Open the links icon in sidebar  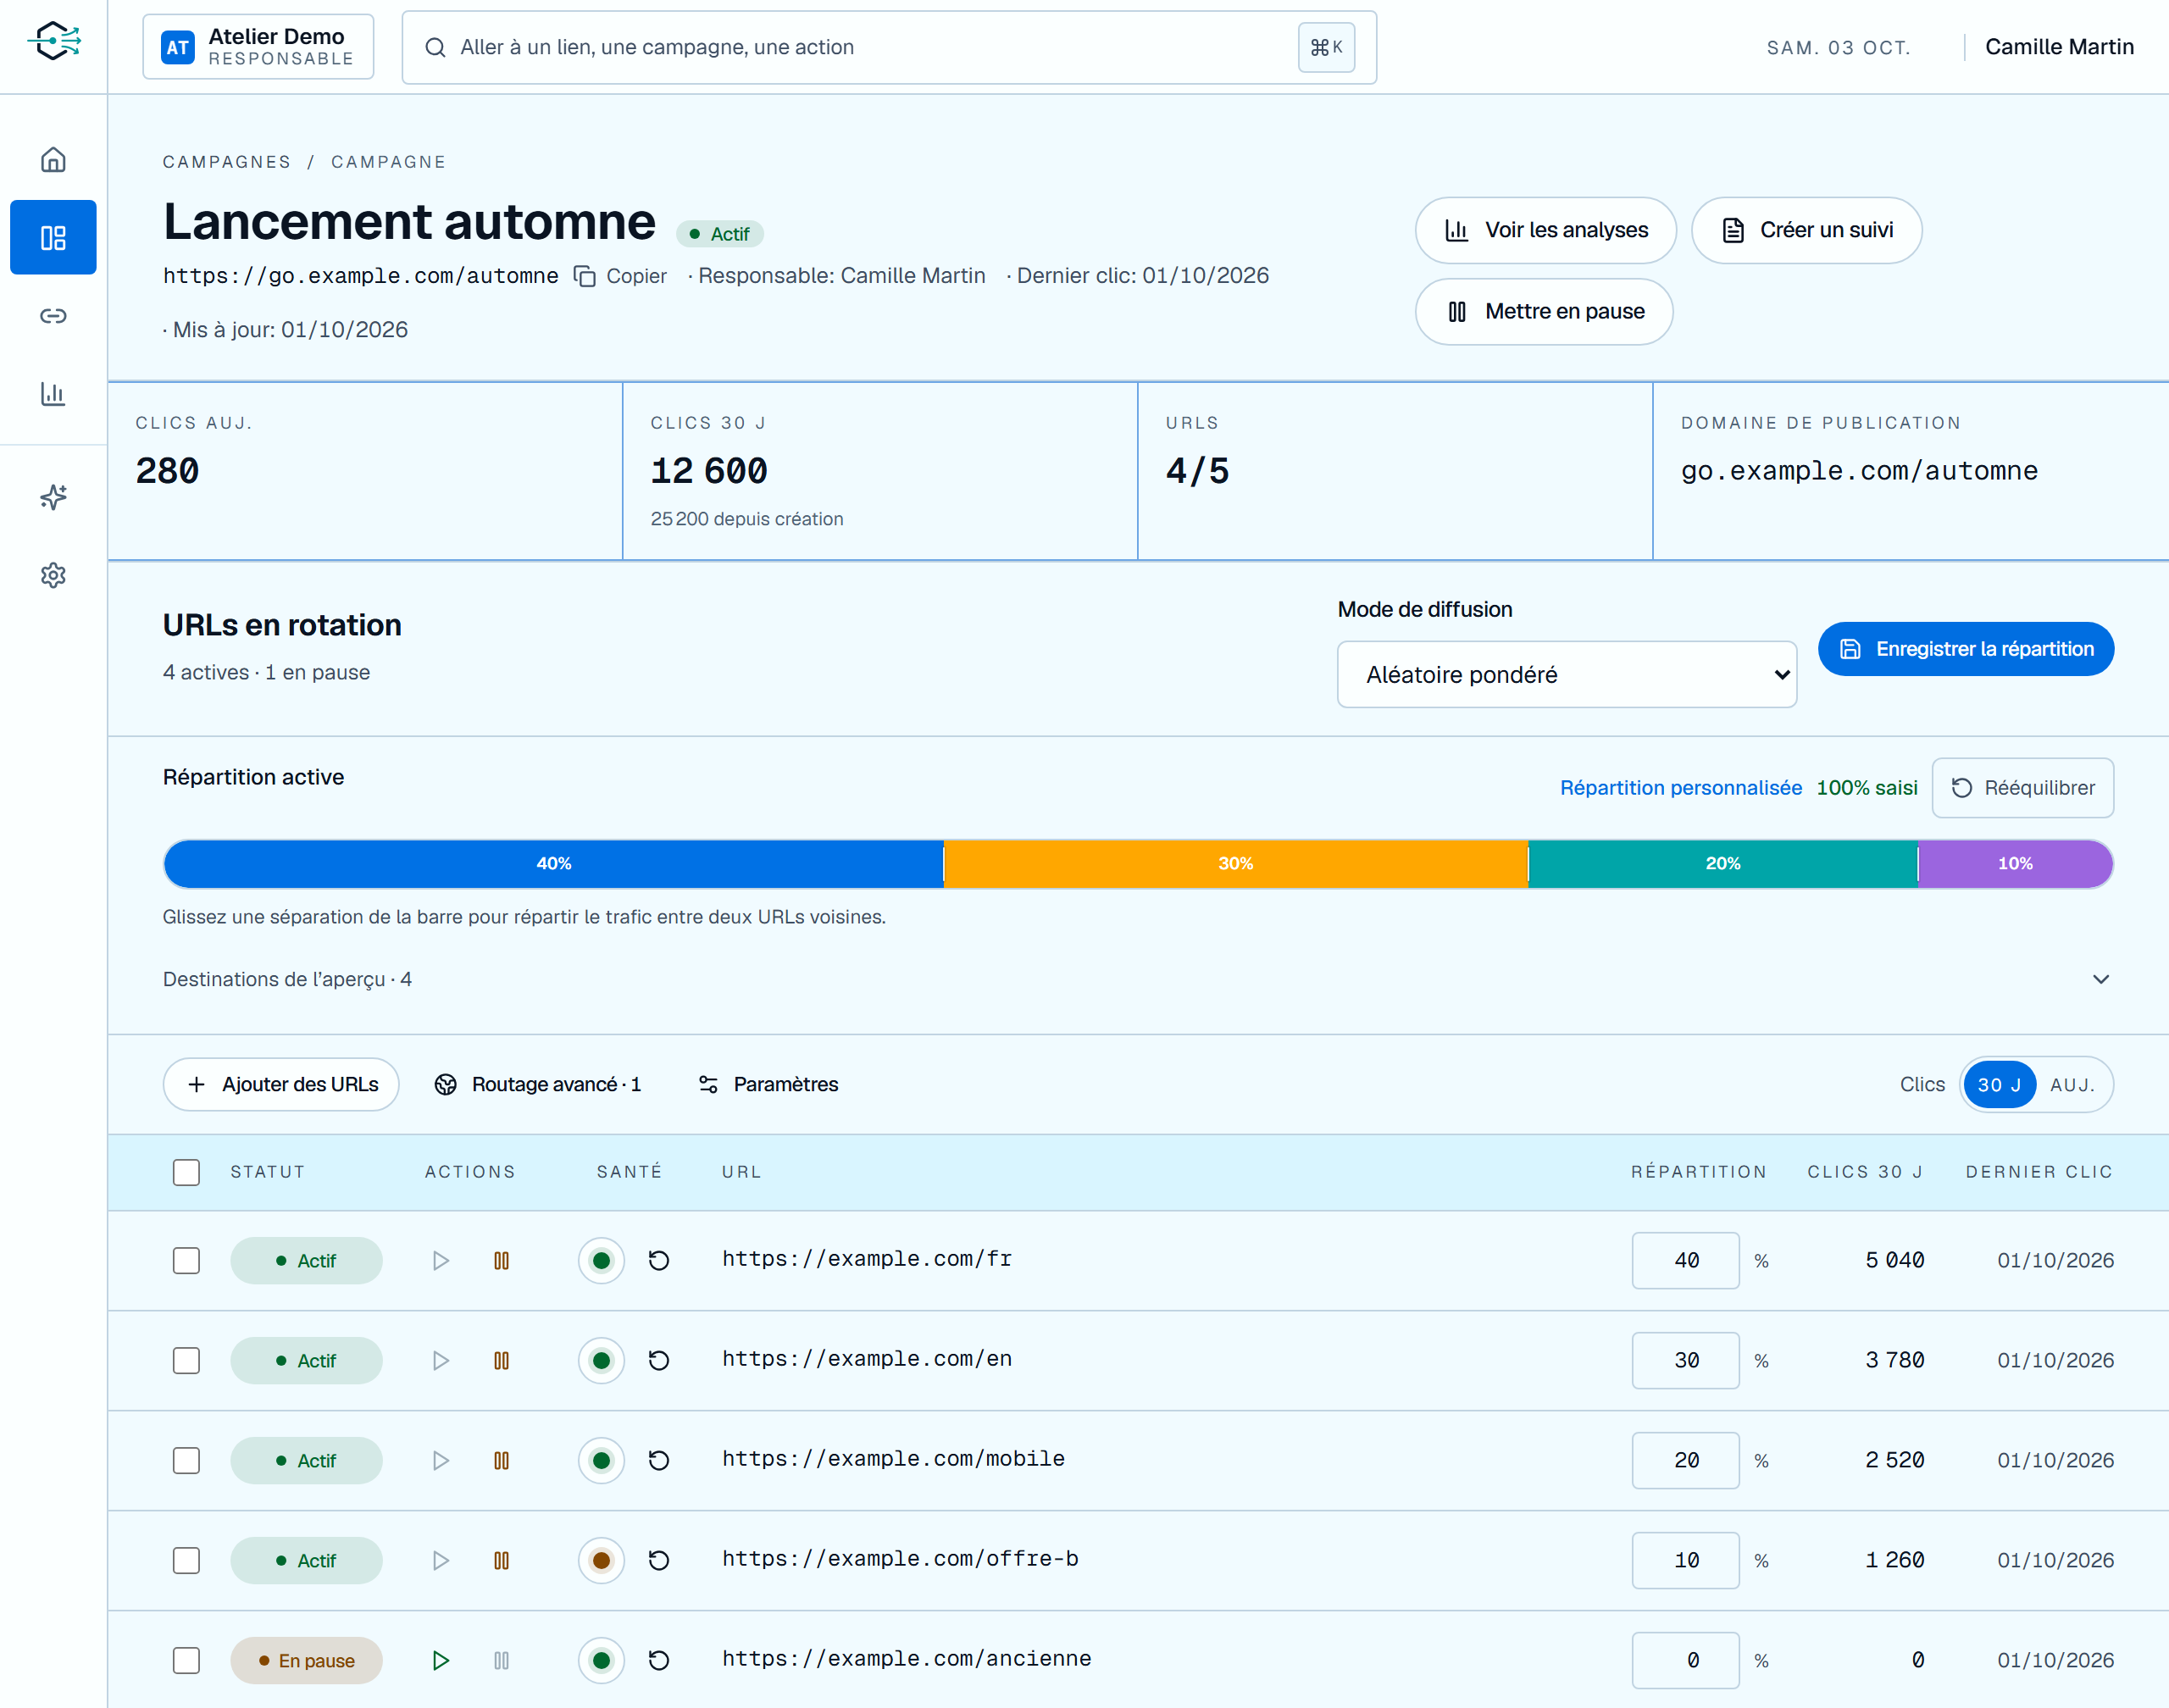pyautogui.click(x=53, y=316)
